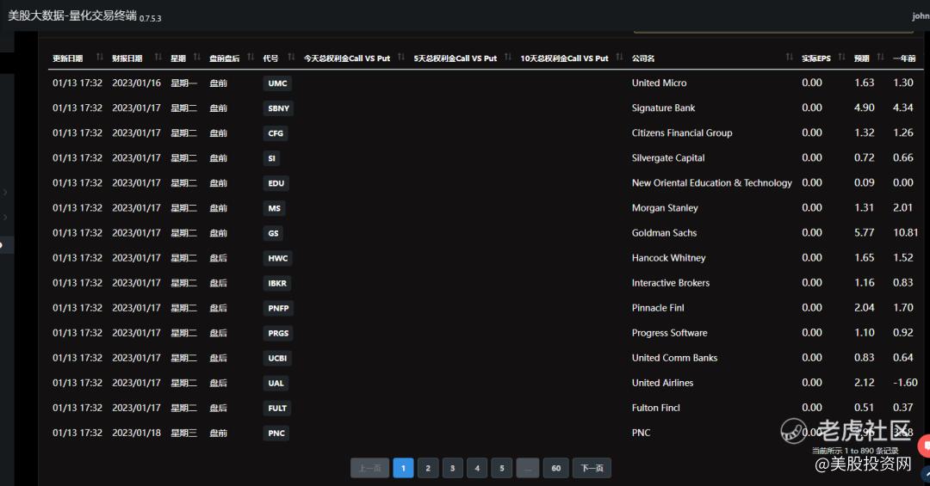Viewport: 930px width, 486px height.
Task: Click the United Comm Banks company name
Action: [x=674, y=357]
